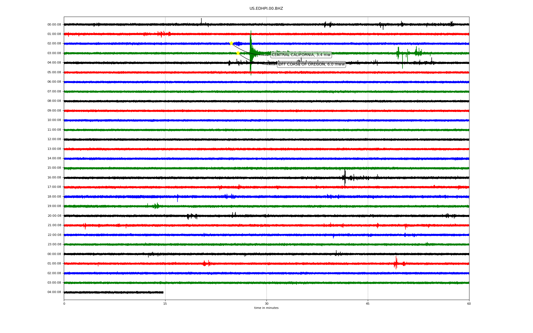
Task: Click the 'time in minutes' axis label
Action: point(266,308)
